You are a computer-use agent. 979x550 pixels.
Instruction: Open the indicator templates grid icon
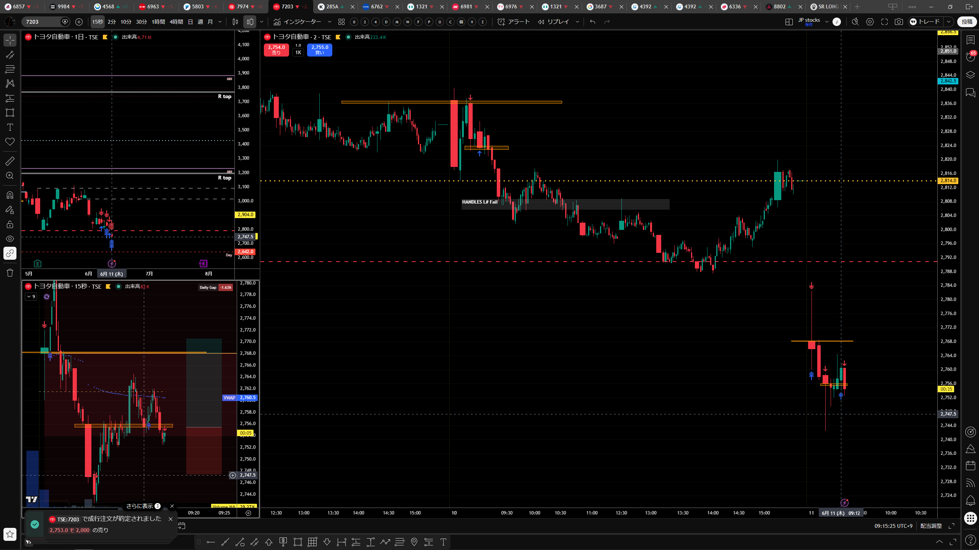click(x=342, y=22)
